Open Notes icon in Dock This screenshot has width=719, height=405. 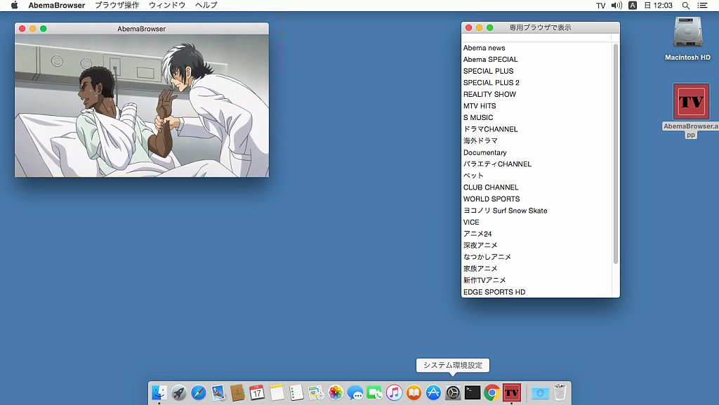point(277,392)
